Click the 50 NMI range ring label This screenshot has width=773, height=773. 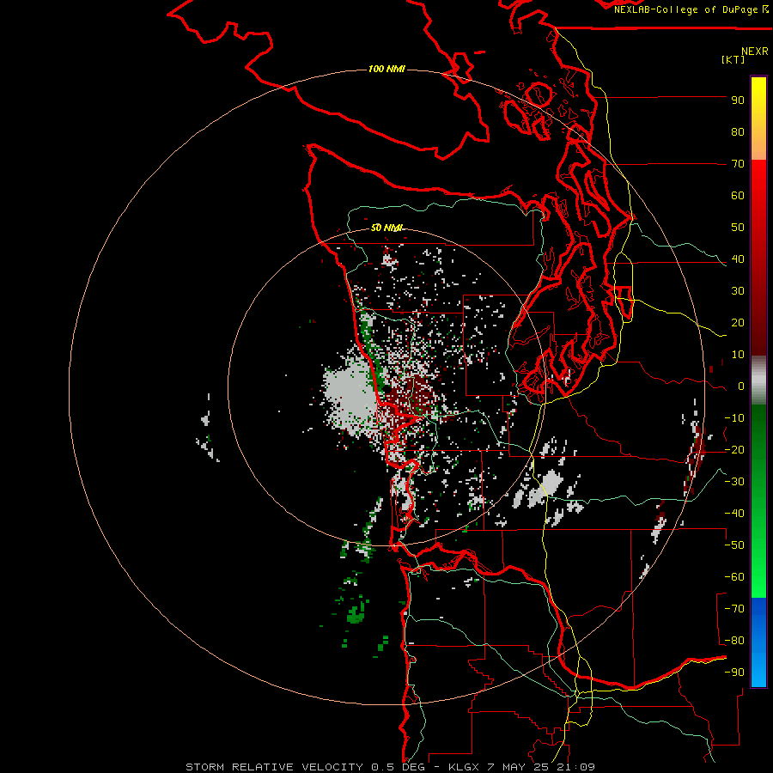tap(386, 228)
